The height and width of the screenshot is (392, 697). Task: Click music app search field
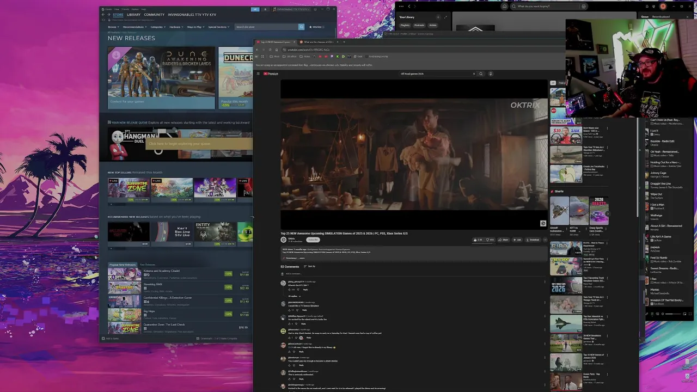(545, 7)
